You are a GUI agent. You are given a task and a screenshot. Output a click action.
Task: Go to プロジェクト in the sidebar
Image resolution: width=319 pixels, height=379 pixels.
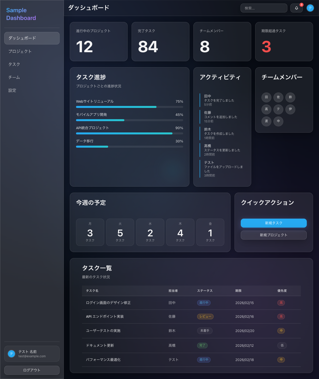coord(32,51)
